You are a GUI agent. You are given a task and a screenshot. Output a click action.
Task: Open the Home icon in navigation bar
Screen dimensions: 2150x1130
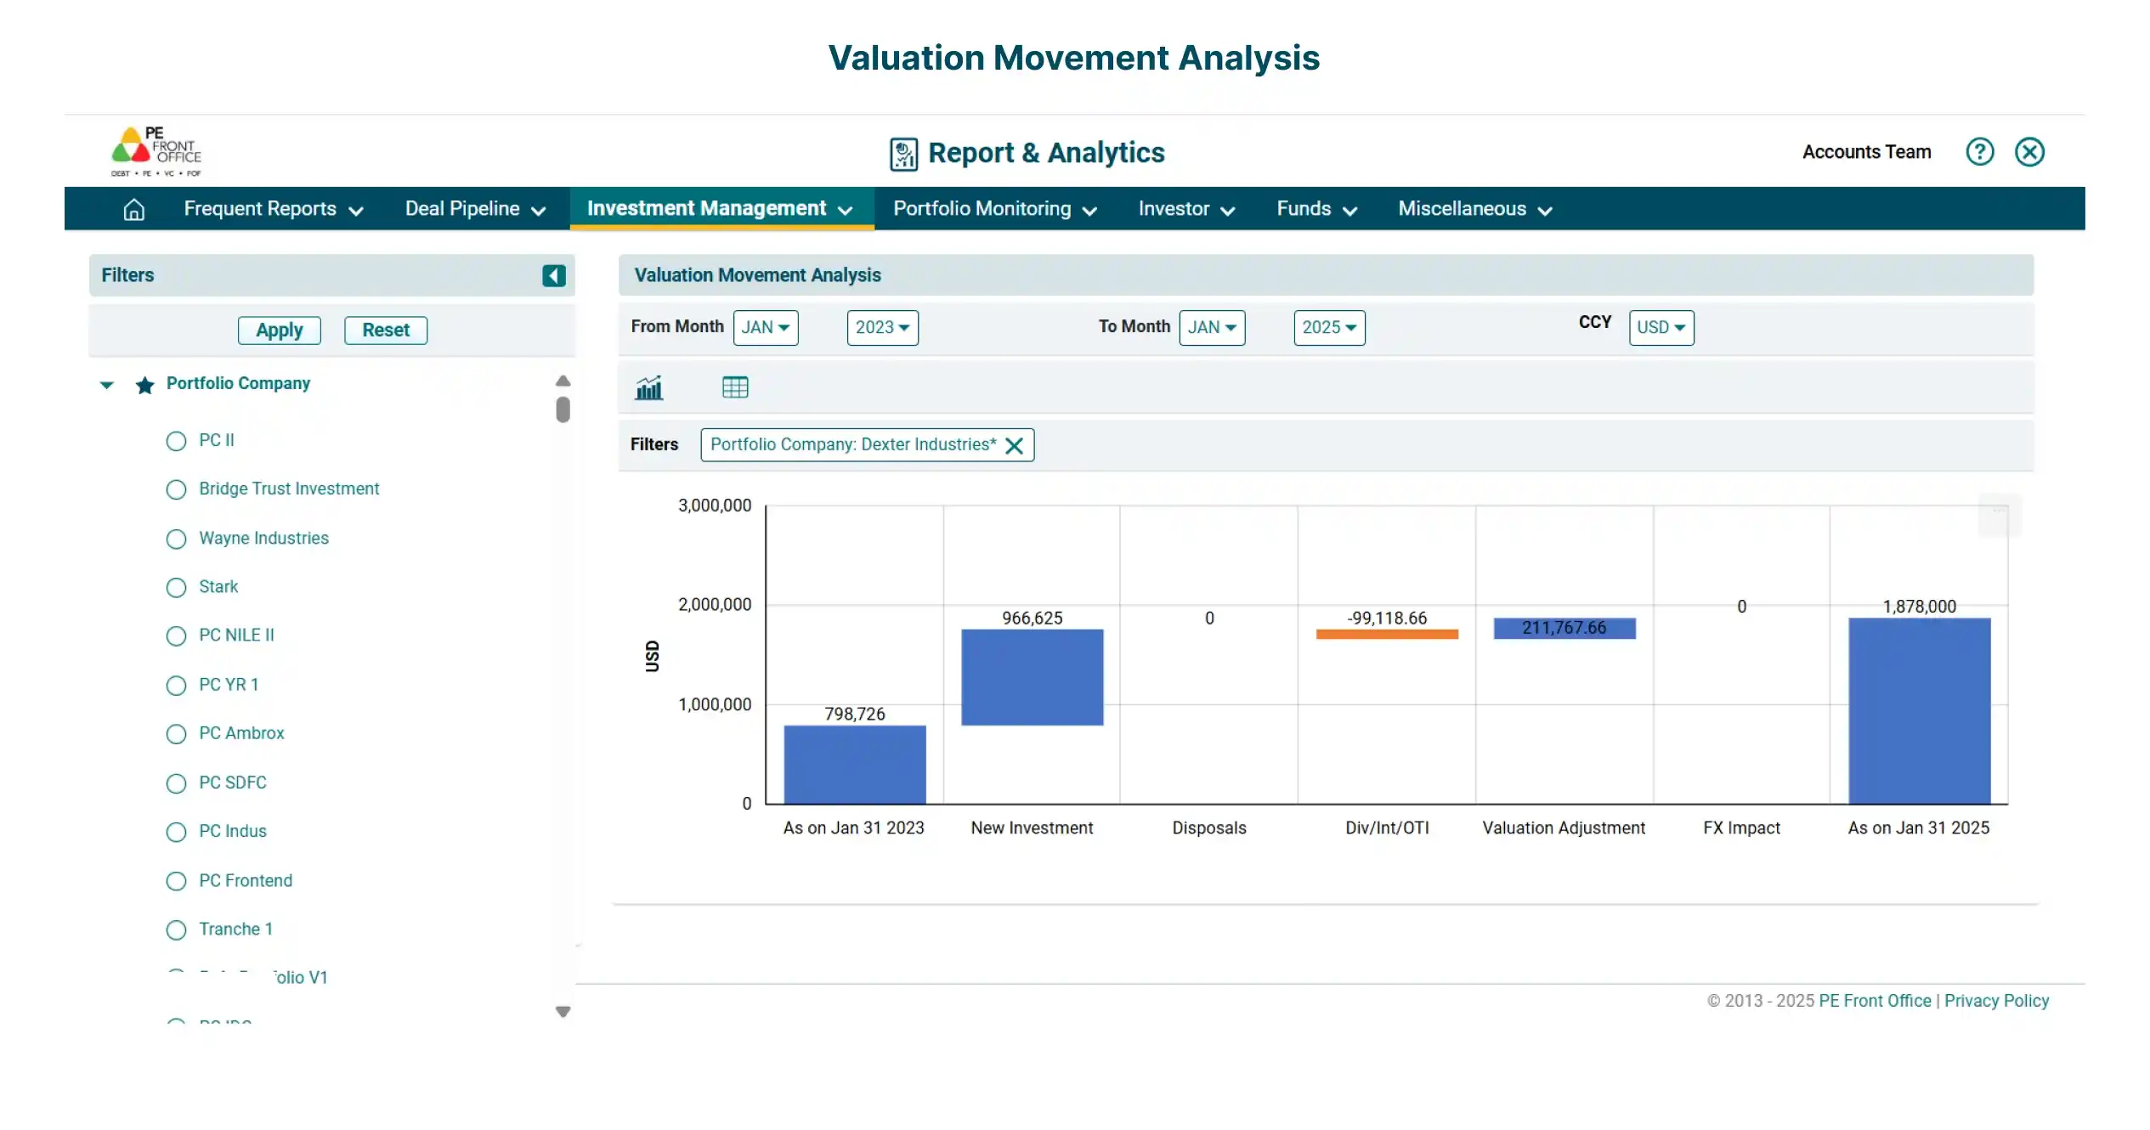coord(133,209)
